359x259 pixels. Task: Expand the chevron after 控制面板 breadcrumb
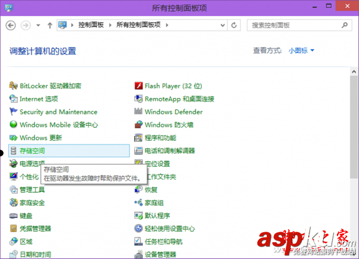click(x=110, y=25)
